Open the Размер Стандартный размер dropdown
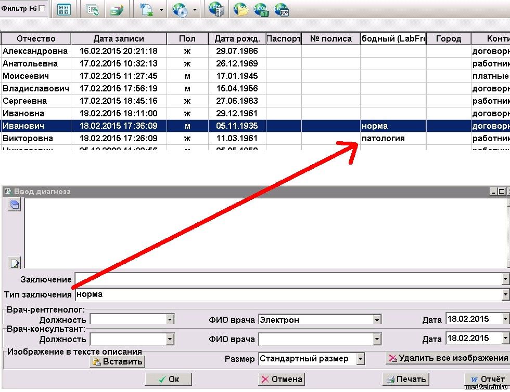The image size is (510, 392). pos(360,359)
